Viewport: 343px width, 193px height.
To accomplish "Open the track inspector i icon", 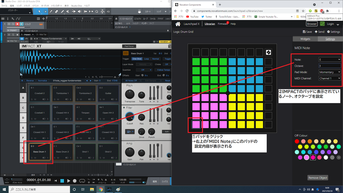I will [x=8, y=19].
